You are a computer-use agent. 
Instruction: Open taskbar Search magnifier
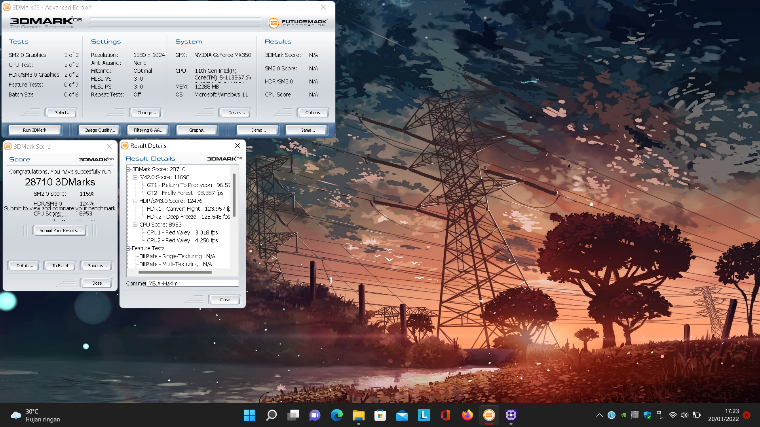(272, 415)
